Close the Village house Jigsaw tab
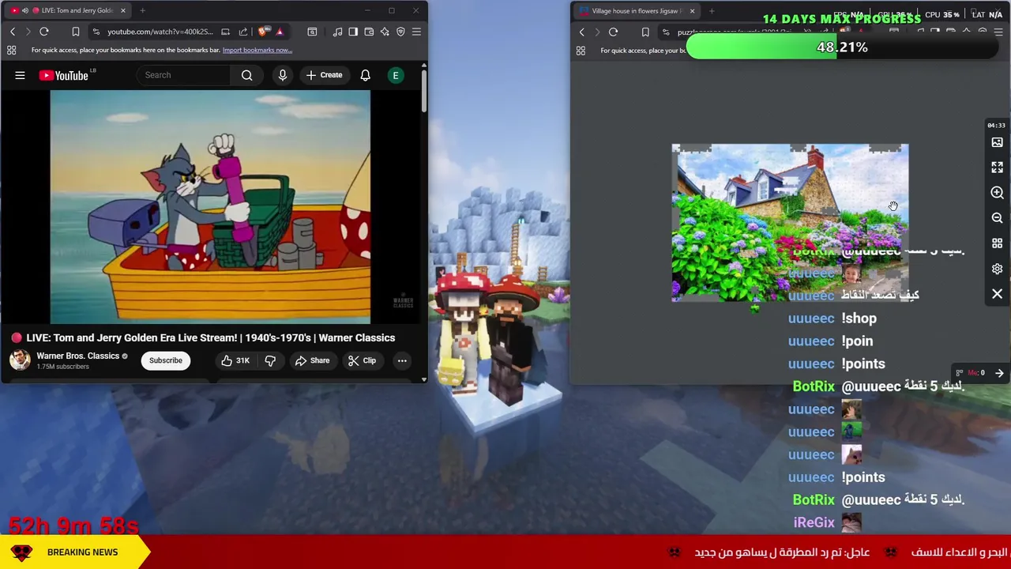This screenshot has height=569, width=1011. (x=692, y=11)
